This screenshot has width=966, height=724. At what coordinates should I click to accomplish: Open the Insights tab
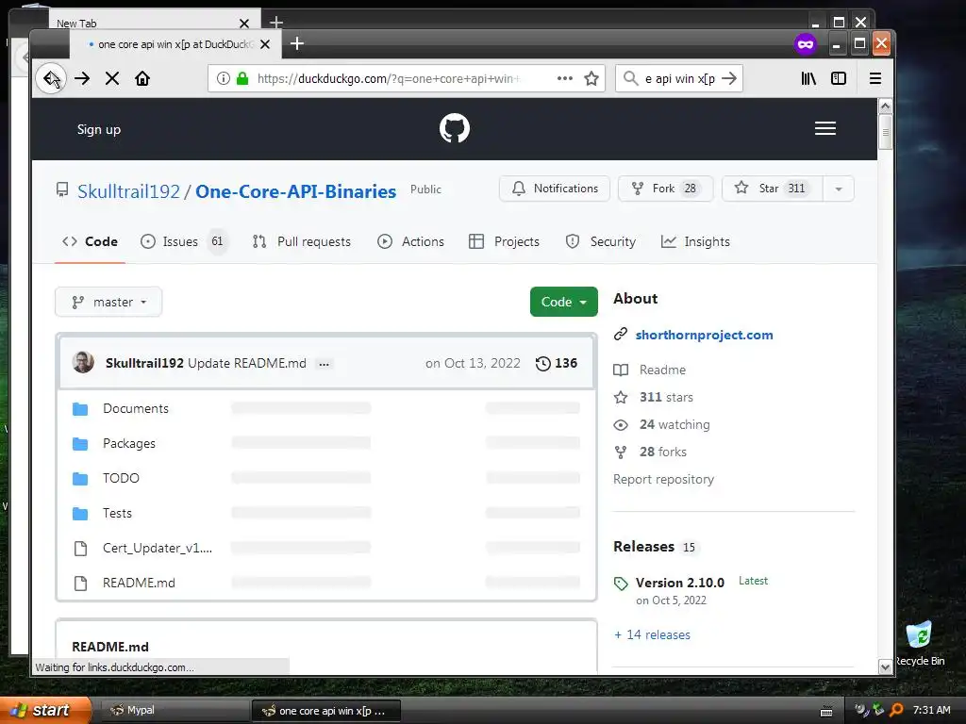695,241
